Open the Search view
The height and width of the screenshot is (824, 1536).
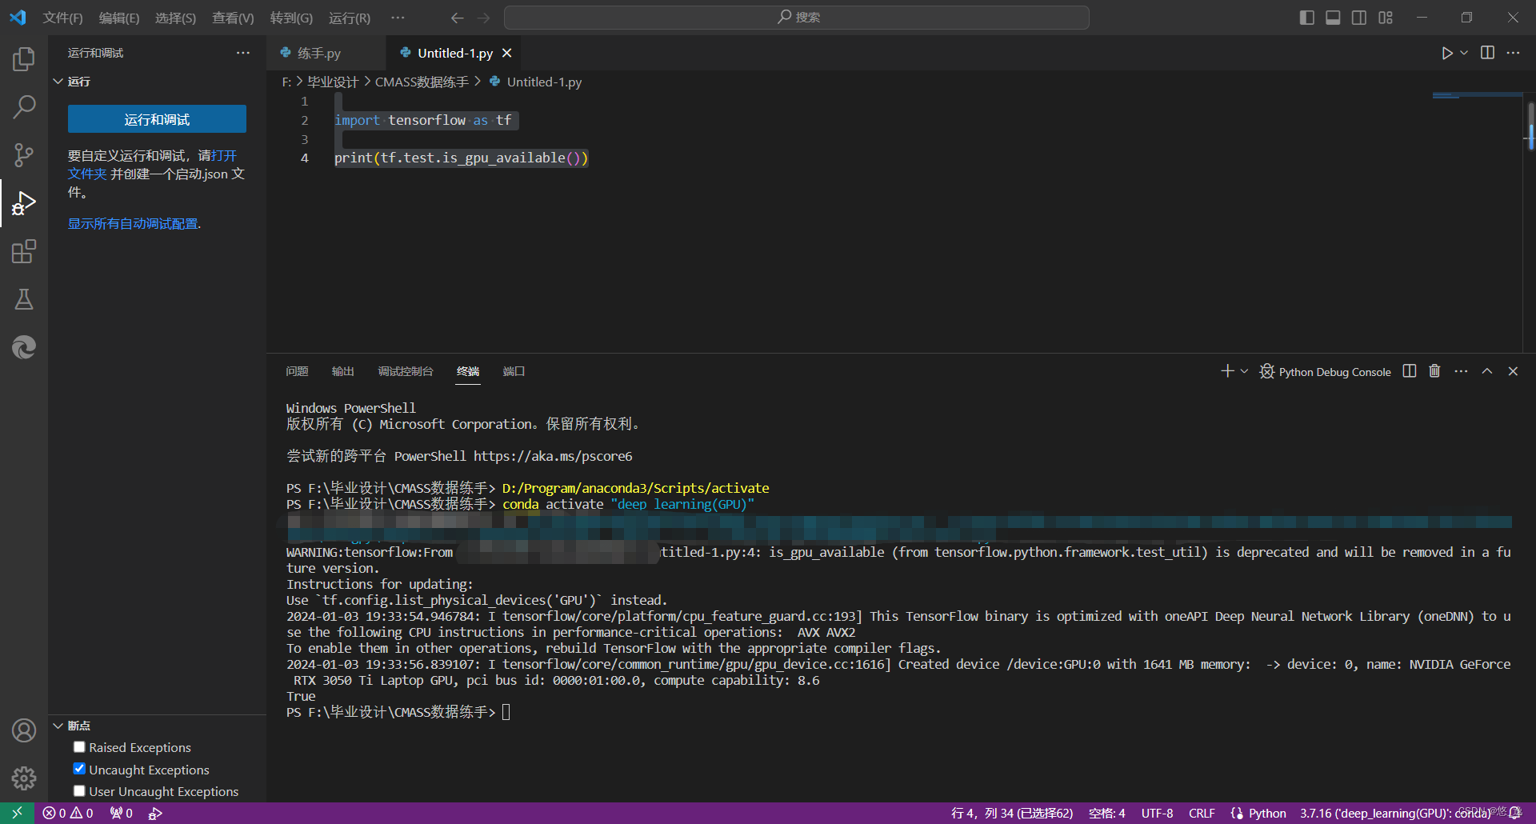coord(23,106)
